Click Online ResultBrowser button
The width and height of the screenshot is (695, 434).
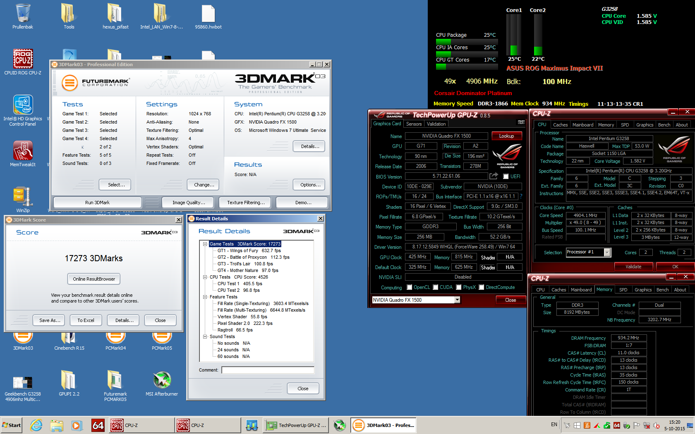94,279
